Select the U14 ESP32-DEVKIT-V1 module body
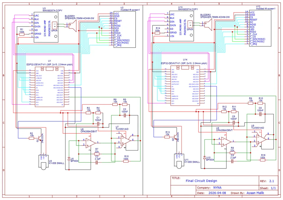283x200 pixels. 185,86
